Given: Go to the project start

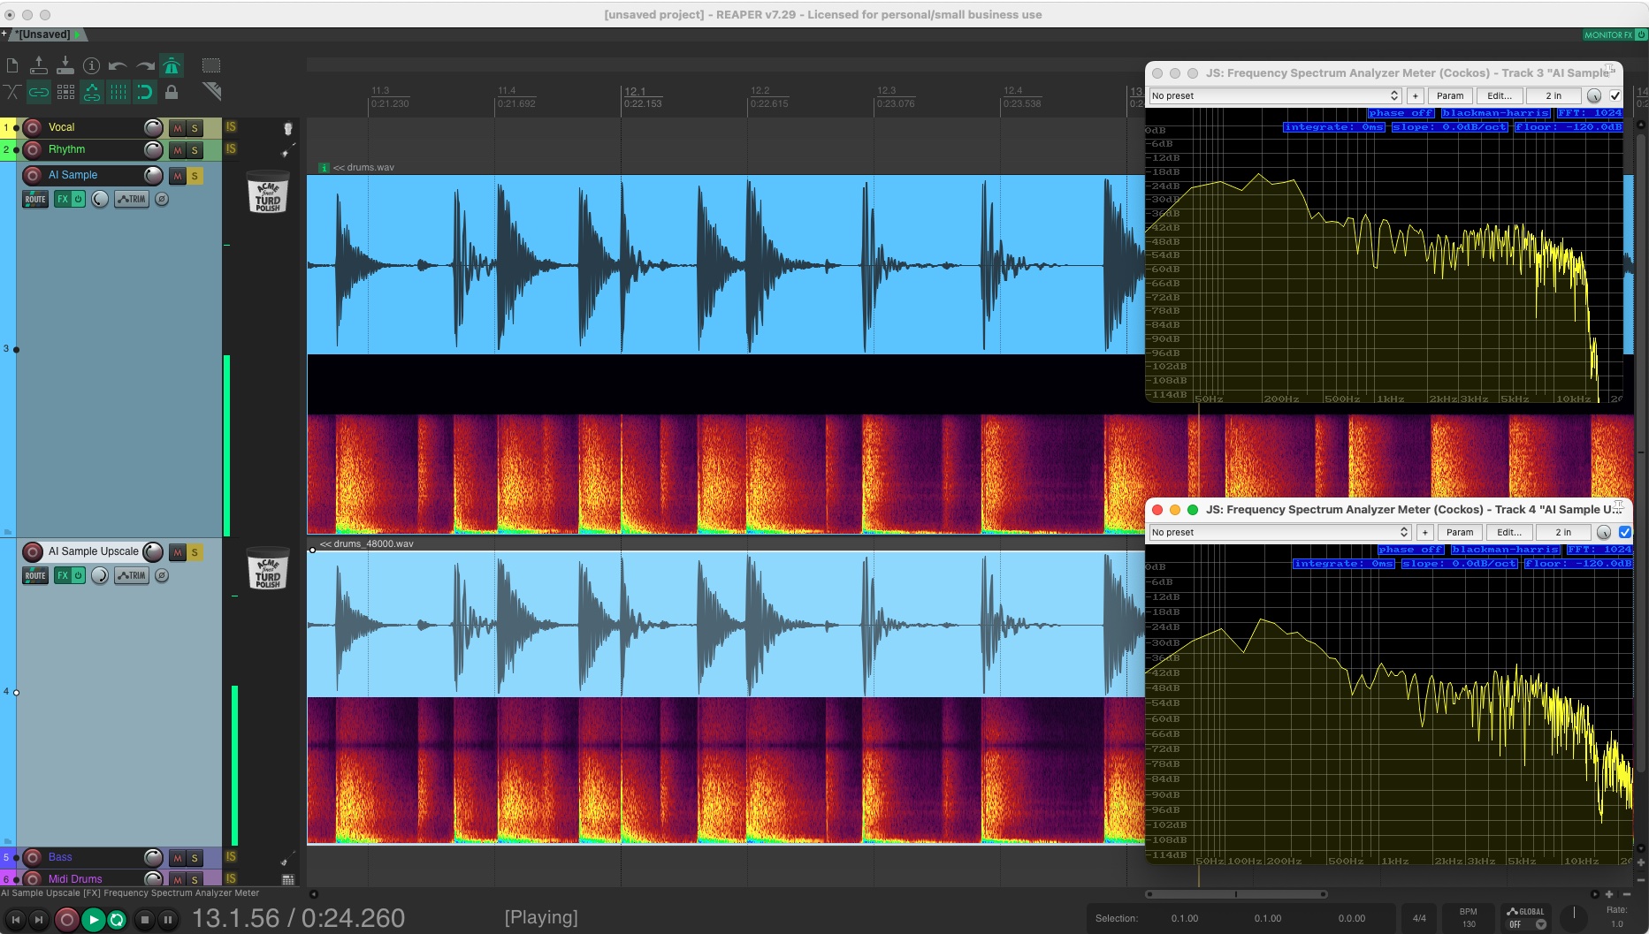Looking at the screenshot, I should click(x=15, y=920).
